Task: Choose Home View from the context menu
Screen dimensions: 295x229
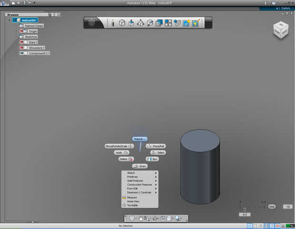Action: [x=140, y=201]
